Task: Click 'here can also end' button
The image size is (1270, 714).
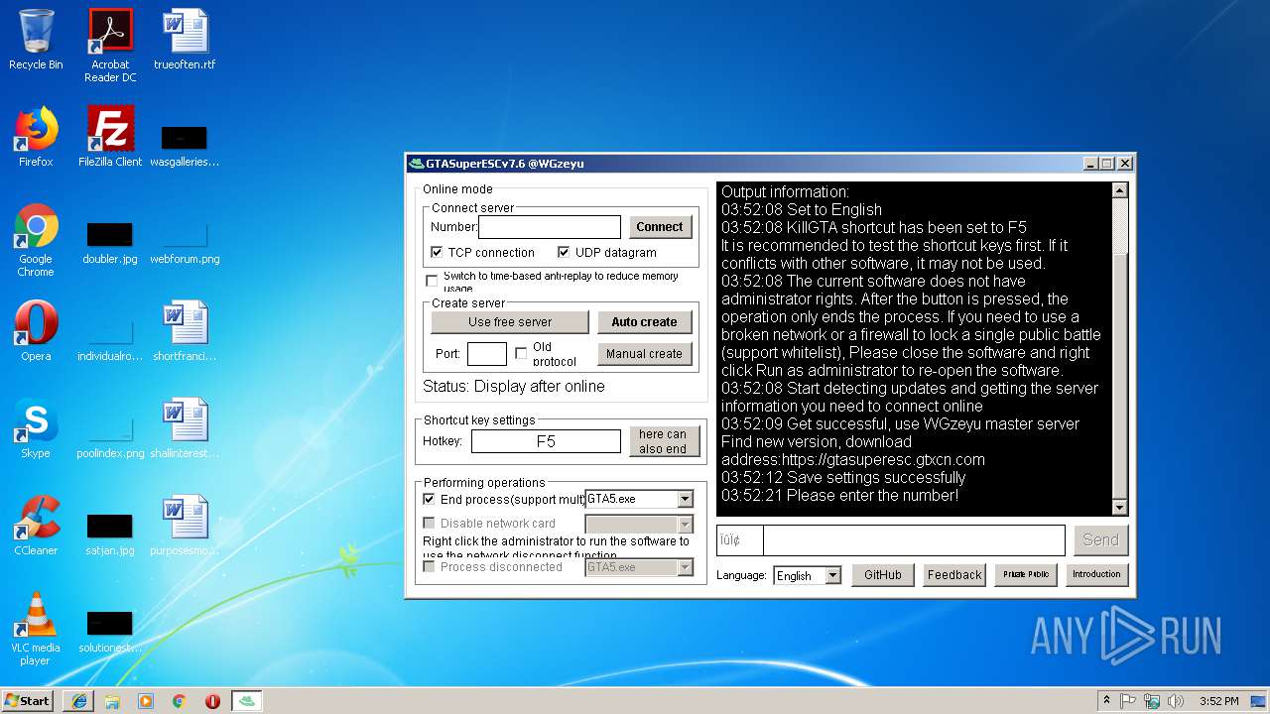Action: point(663,441)
